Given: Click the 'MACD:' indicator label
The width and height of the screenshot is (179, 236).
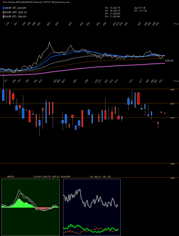Looking at the screenshot, I should pos(10,177).
